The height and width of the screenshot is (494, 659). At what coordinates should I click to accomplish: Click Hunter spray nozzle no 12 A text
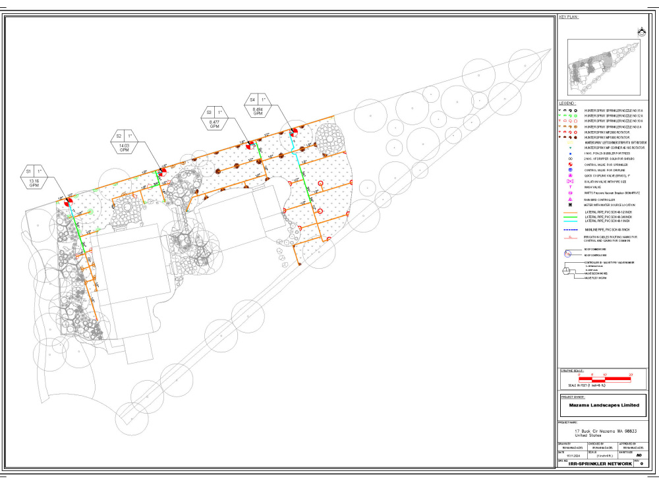pos(614,116)
